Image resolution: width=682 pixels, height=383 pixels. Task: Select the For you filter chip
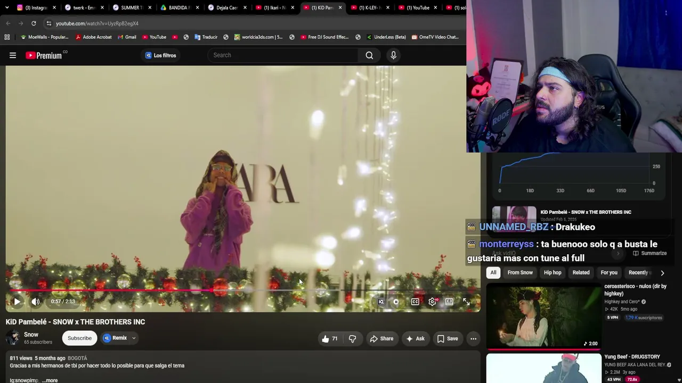tap(609, 272)
